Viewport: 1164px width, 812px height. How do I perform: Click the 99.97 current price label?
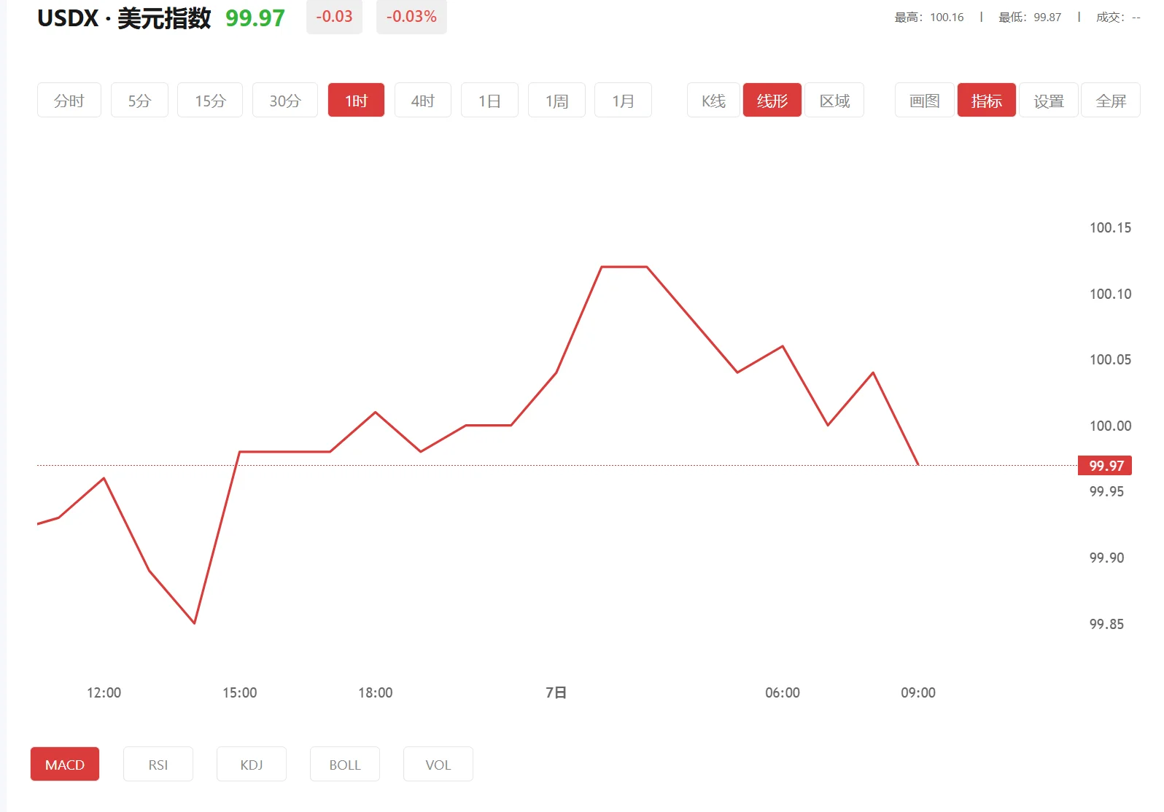tap(1105, 466)
